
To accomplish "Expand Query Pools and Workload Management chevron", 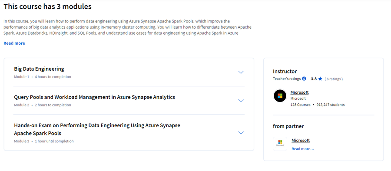I will 241,100.
